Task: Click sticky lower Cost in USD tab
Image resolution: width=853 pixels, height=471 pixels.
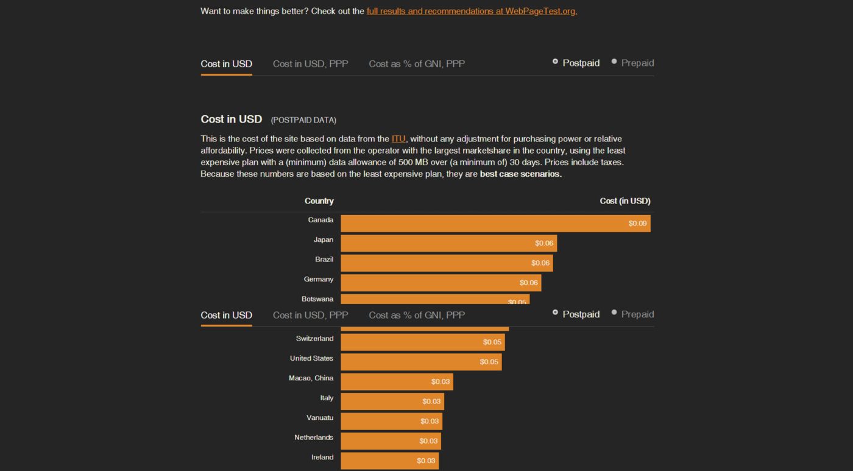Action: tap(226, 315)
